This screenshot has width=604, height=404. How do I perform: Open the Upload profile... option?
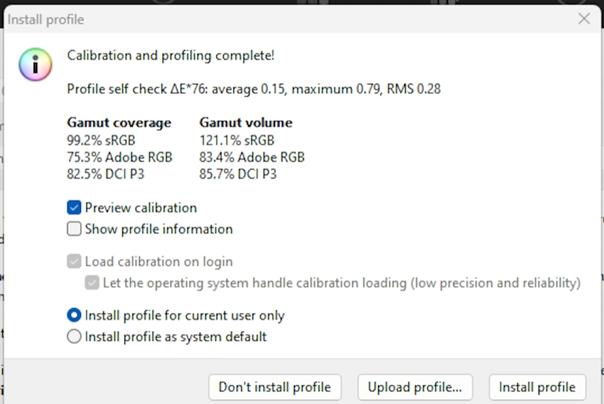pyautogui.click(x=415, y=387)
